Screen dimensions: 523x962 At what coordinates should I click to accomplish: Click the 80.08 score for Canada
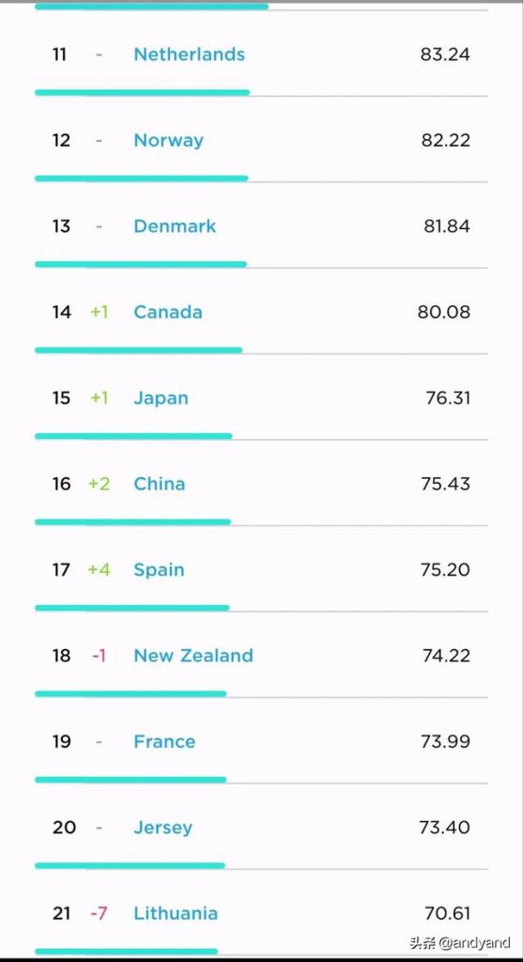(x=444, y=312)
